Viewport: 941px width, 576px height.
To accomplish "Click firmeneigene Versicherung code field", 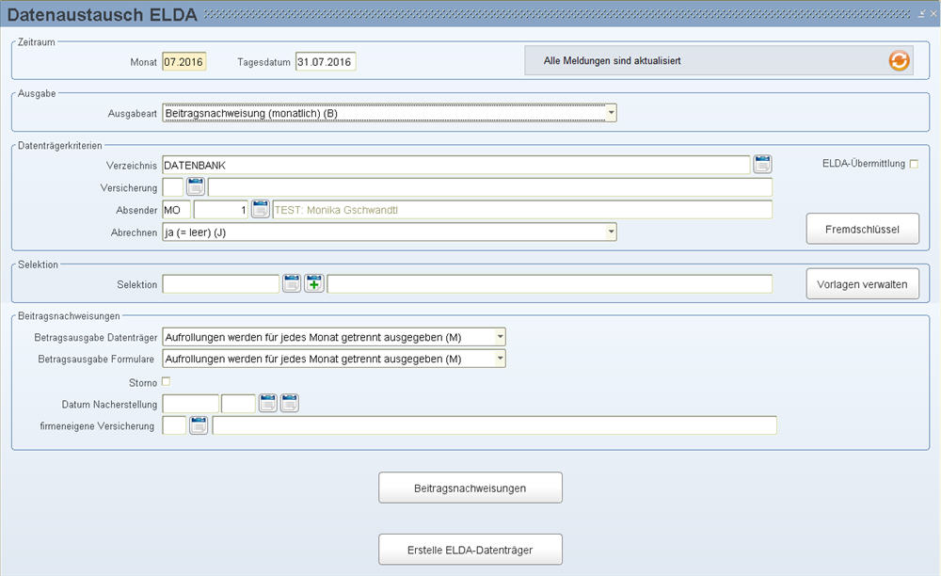I will (x=174, y=425).
